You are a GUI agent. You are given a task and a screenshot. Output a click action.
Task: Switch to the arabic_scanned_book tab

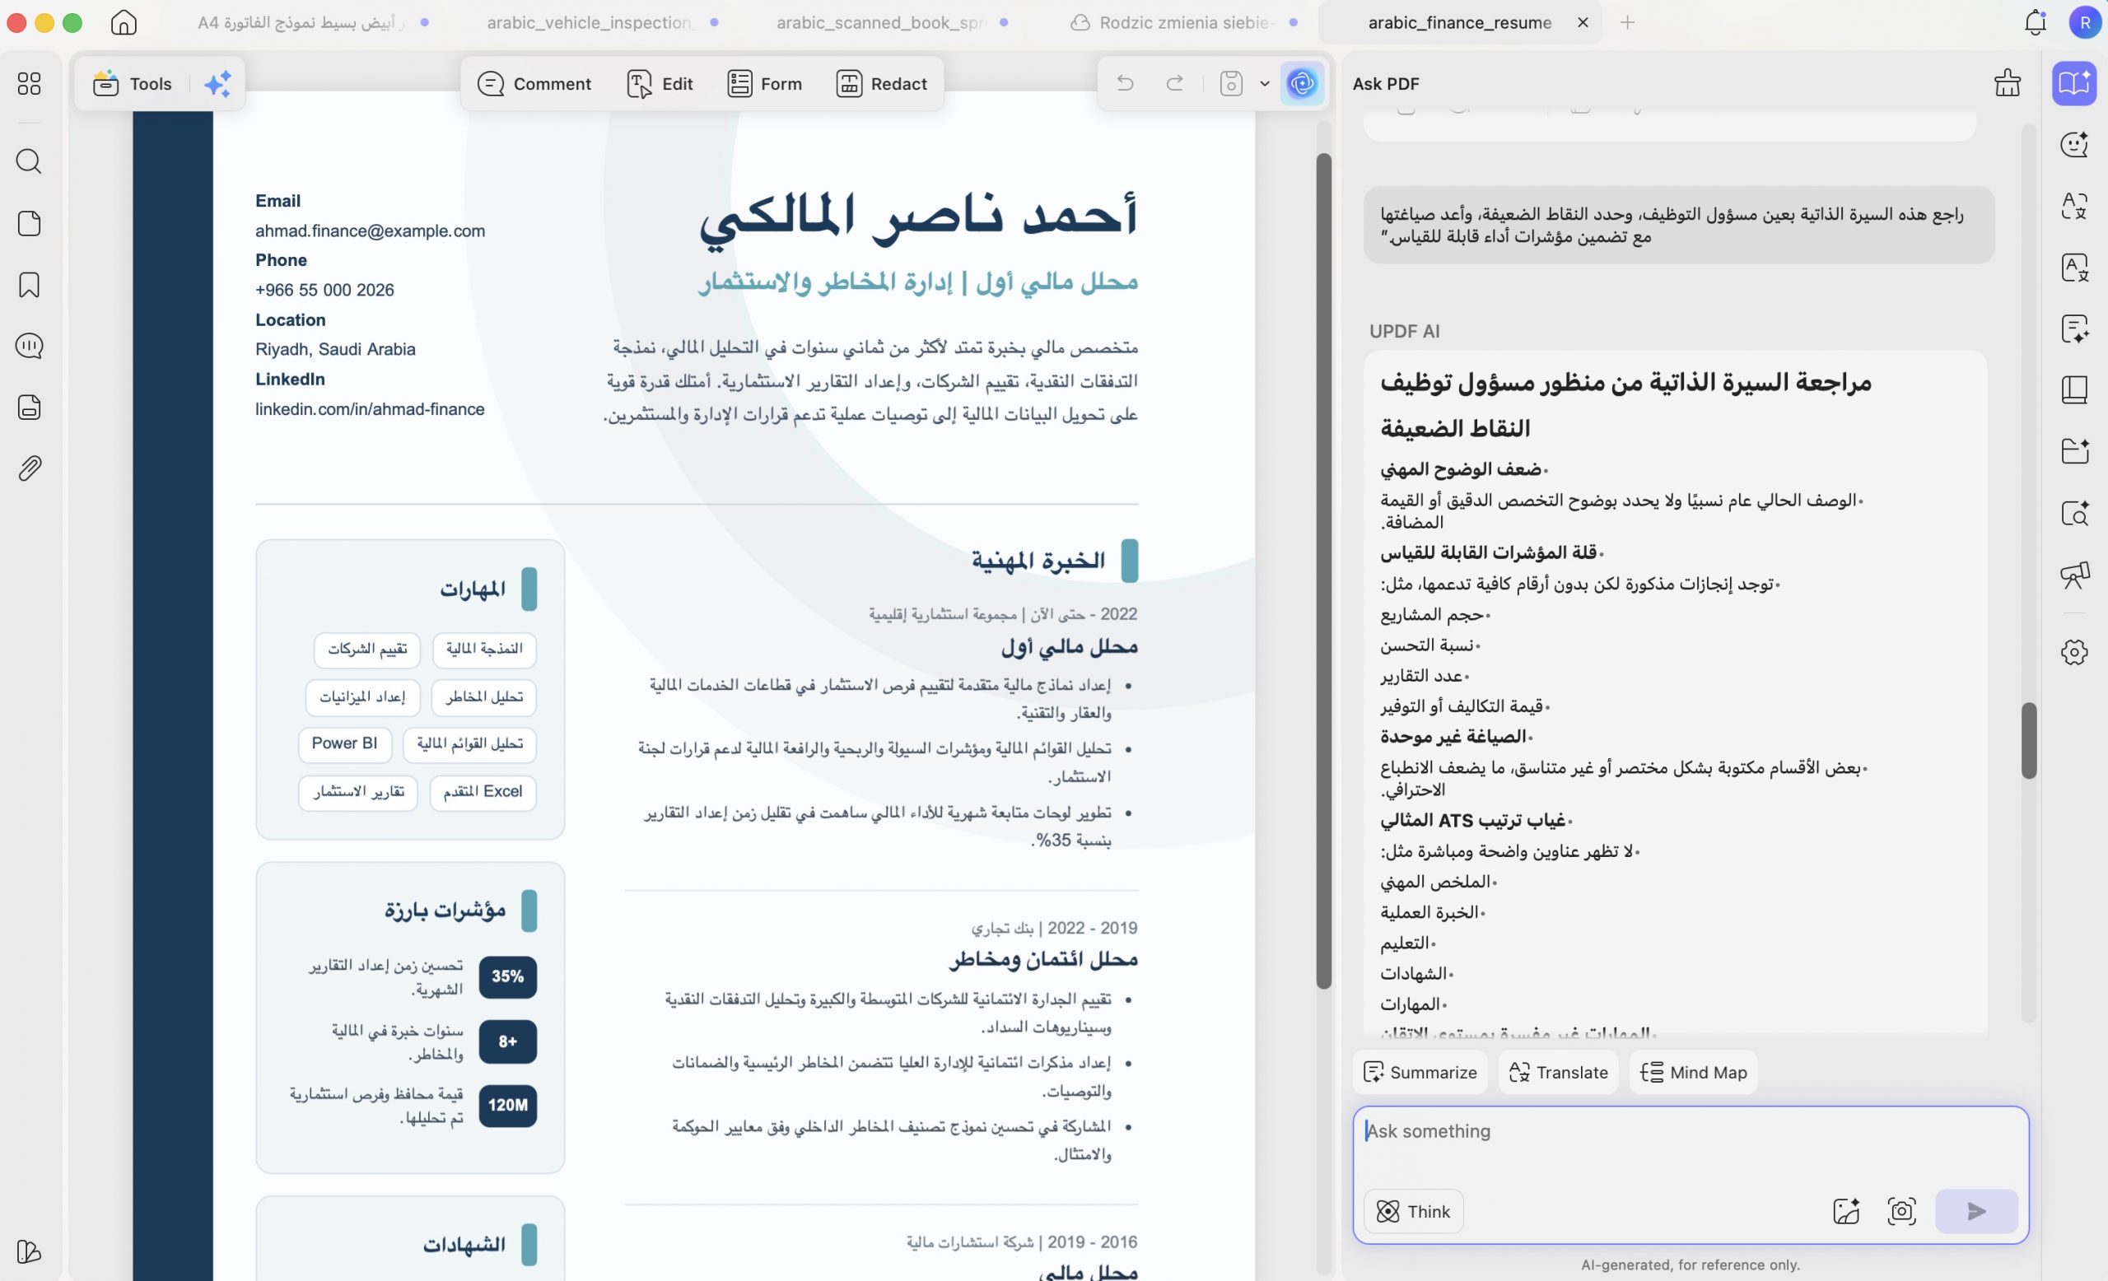[x=880, y=22]
